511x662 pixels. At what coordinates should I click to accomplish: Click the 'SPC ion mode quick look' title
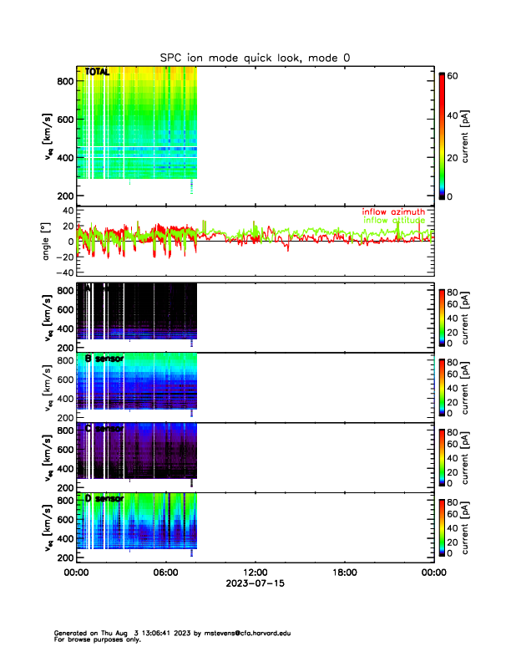click(255, 57)
